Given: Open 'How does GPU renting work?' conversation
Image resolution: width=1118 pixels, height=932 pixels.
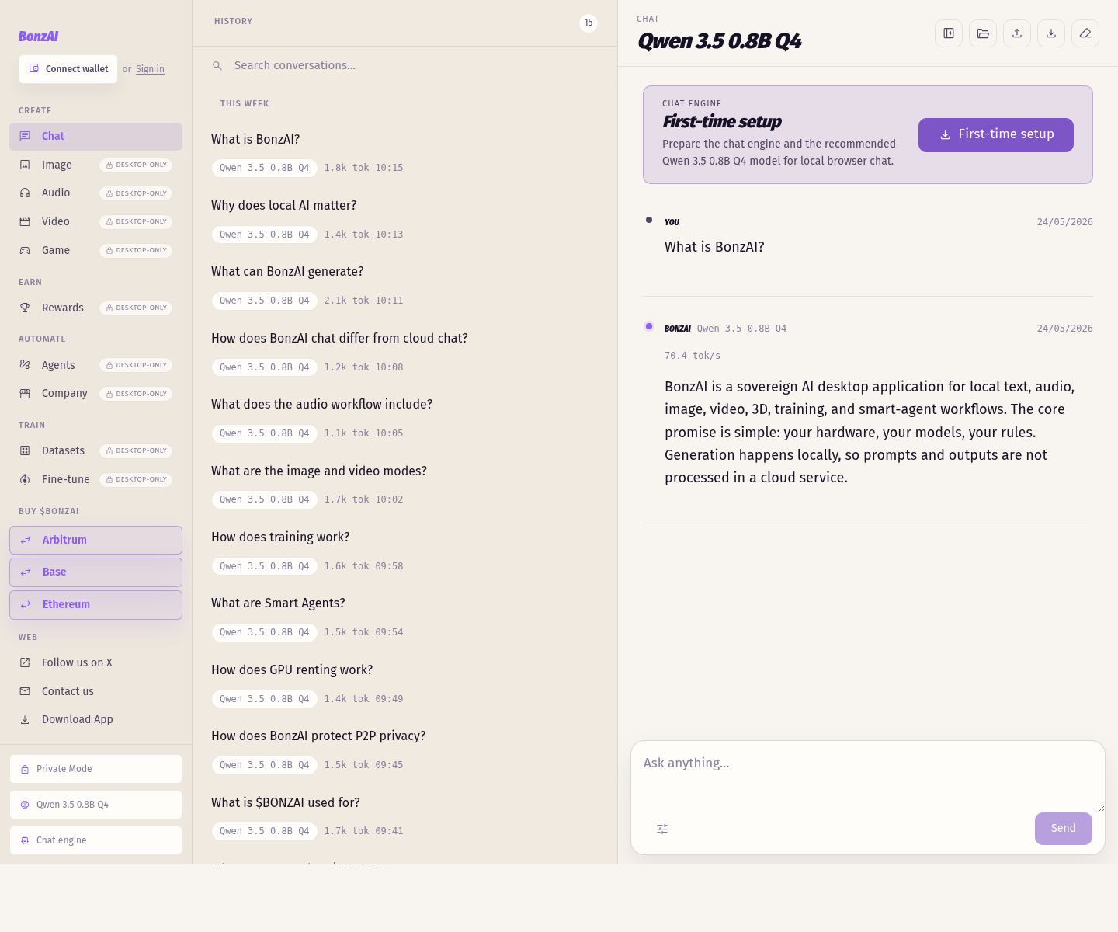Looking at the screenshot, I should coord(404,683).
